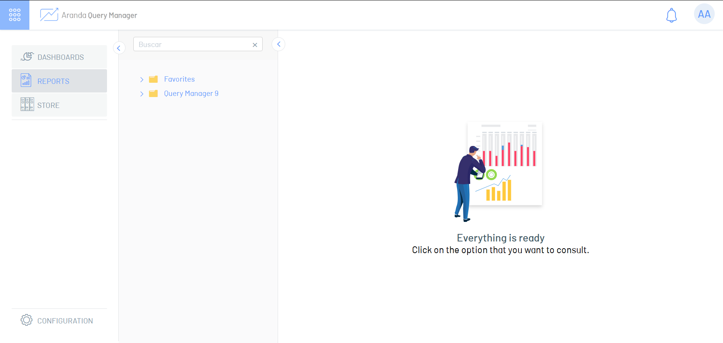This screenshot has width=723, height=343.
Task: Expand the Query Manager 9 folder chevron
Action: (142, 94)
